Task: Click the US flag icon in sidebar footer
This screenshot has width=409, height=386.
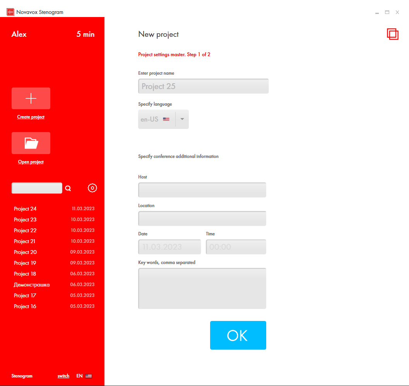Action: tap(89, 376)
